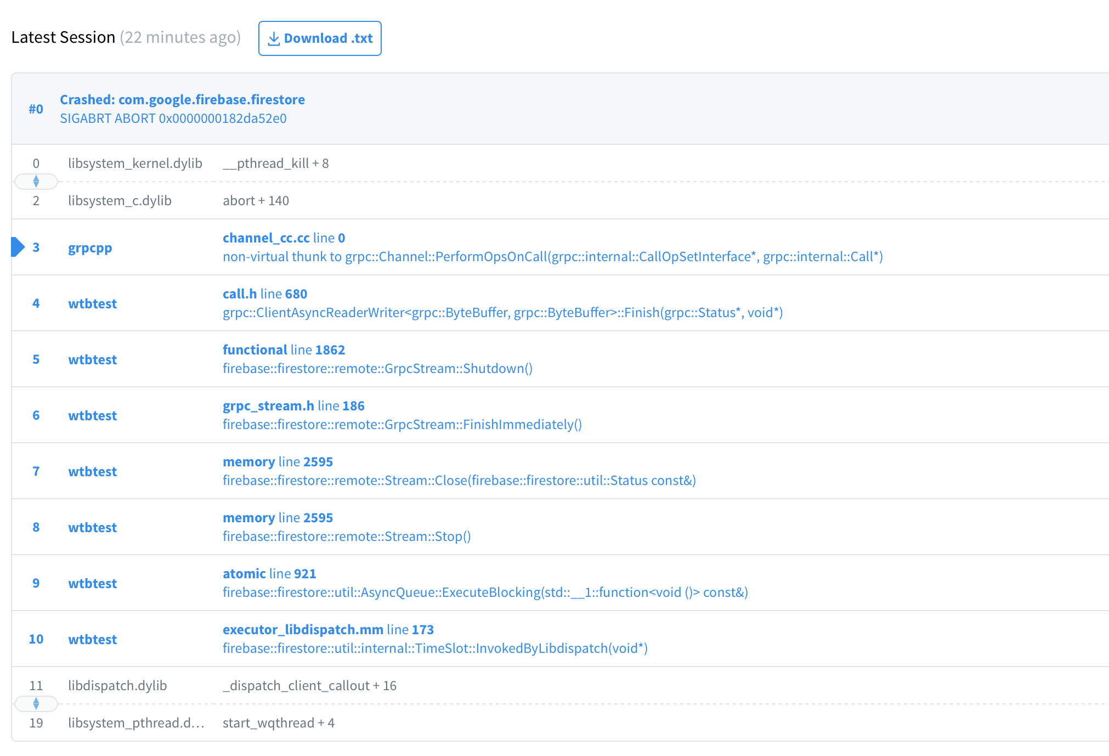Open the crashed thread header com.google.firebase.firestore

(183, 99)
